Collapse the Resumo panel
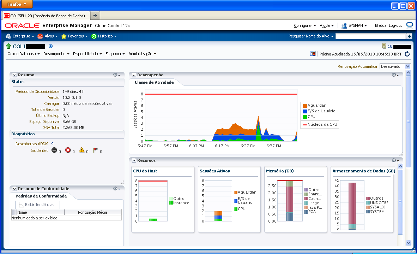The image size is (417, 254). (x=14, y=75)
